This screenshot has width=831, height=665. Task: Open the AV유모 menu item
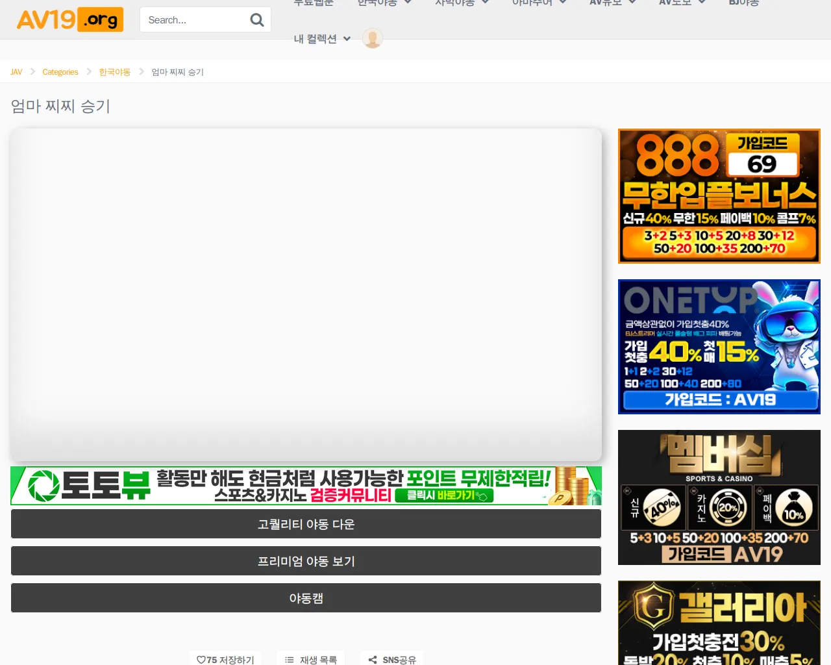pyautogui.click(x=605, y=3)
